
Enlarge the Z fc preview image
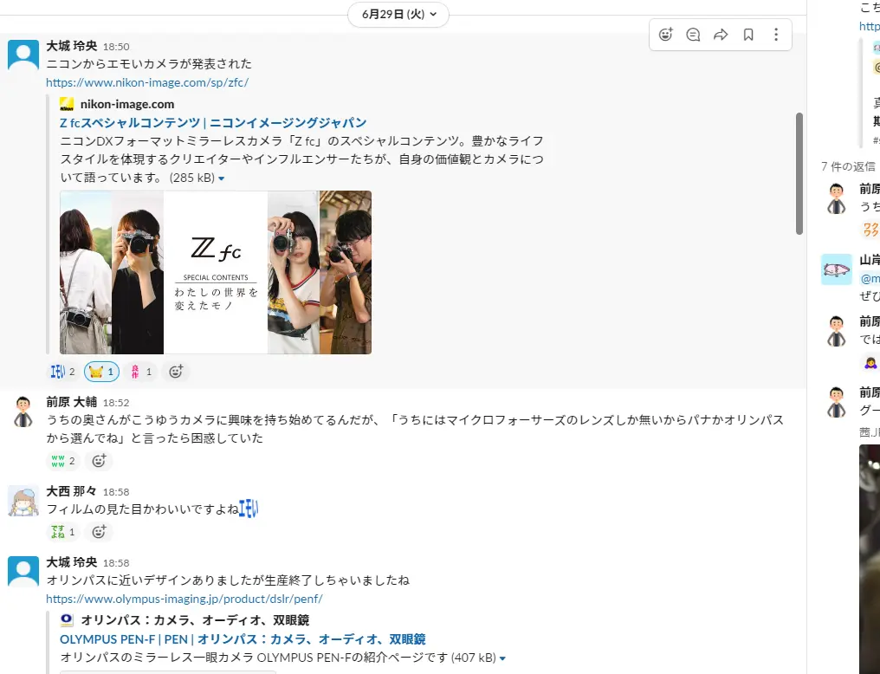click(216, 272)
